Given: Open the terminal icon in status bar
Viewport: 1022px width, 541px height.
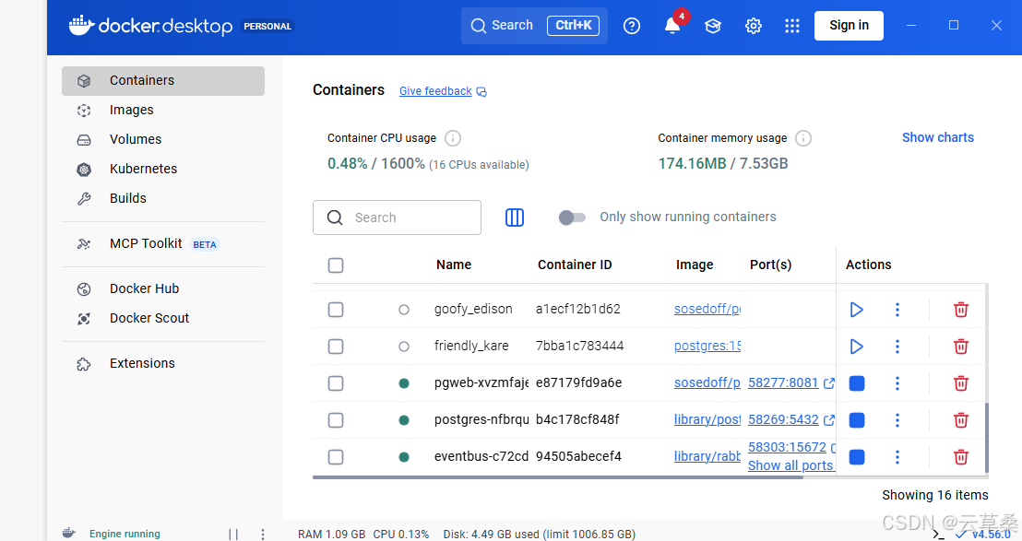Looking at the screenshot, I should click(939, 535).
